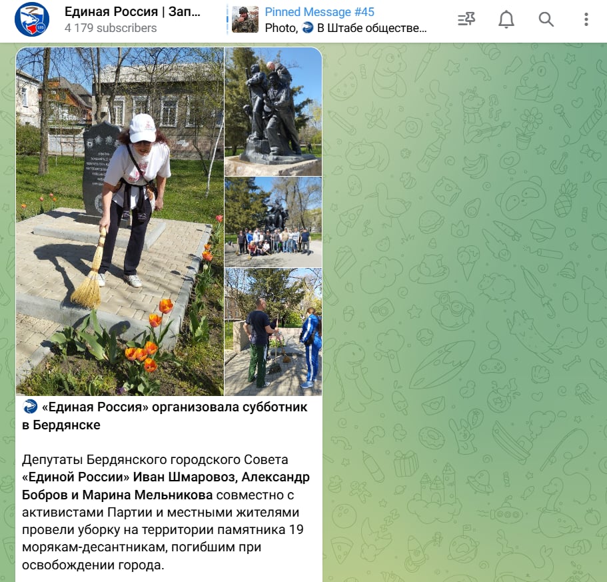This screenshot has width=607, height=582.
Task: Jump to Pinned Message #45
Action: [319, 12]
